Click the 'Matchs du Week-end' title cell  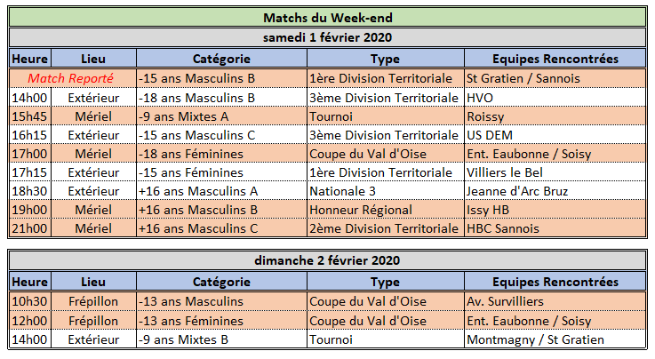point(327,18)
